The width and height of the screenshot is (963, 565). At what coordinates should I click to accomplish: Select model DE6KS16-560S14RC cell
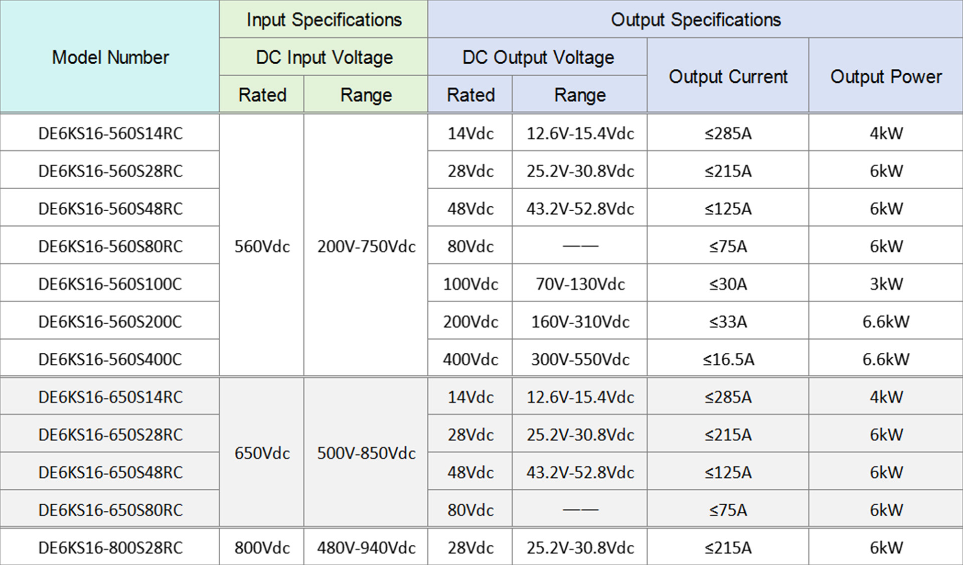click(x=110, y=133)
